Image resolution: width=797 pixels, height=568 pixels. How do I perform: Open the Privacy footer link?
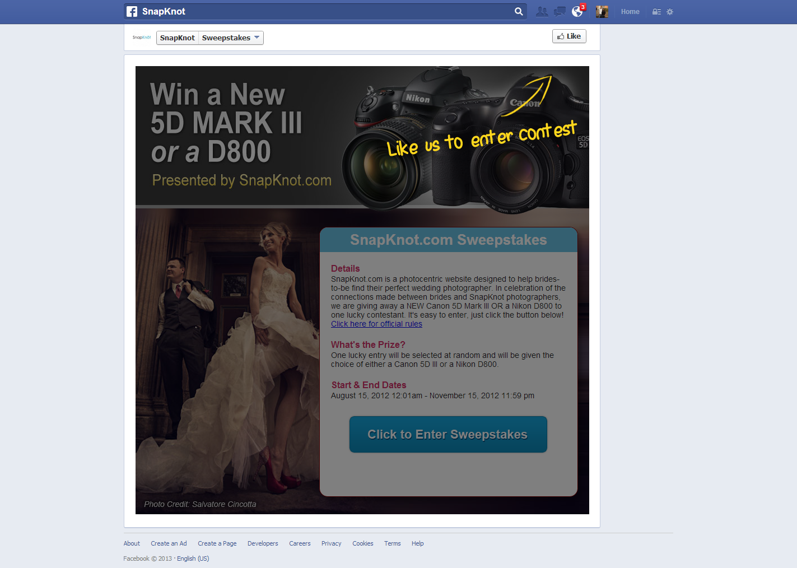tap(331, 543)
